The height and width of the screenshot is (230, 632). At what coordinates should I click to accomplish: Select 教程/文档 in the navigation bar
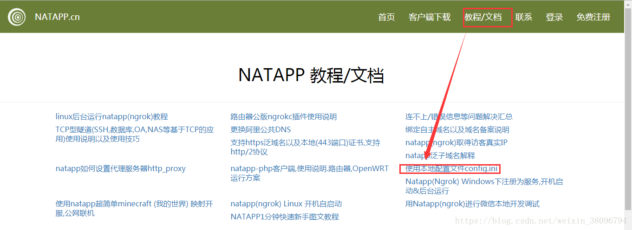pyautogui.click(x=483, y=17)
